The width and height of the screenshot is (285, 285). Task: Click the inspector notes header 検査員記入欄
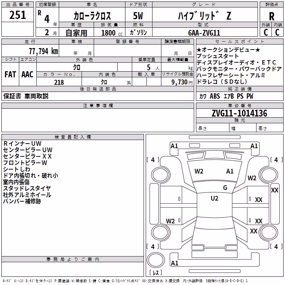click(x=73, y=137)
